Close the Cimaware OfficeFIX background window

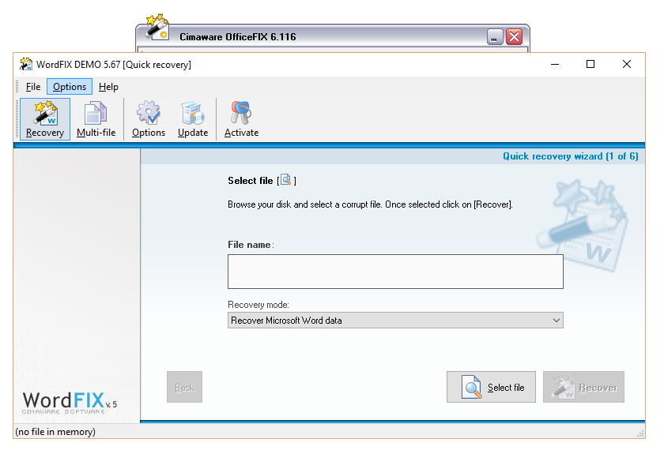[x=514, y=37]
